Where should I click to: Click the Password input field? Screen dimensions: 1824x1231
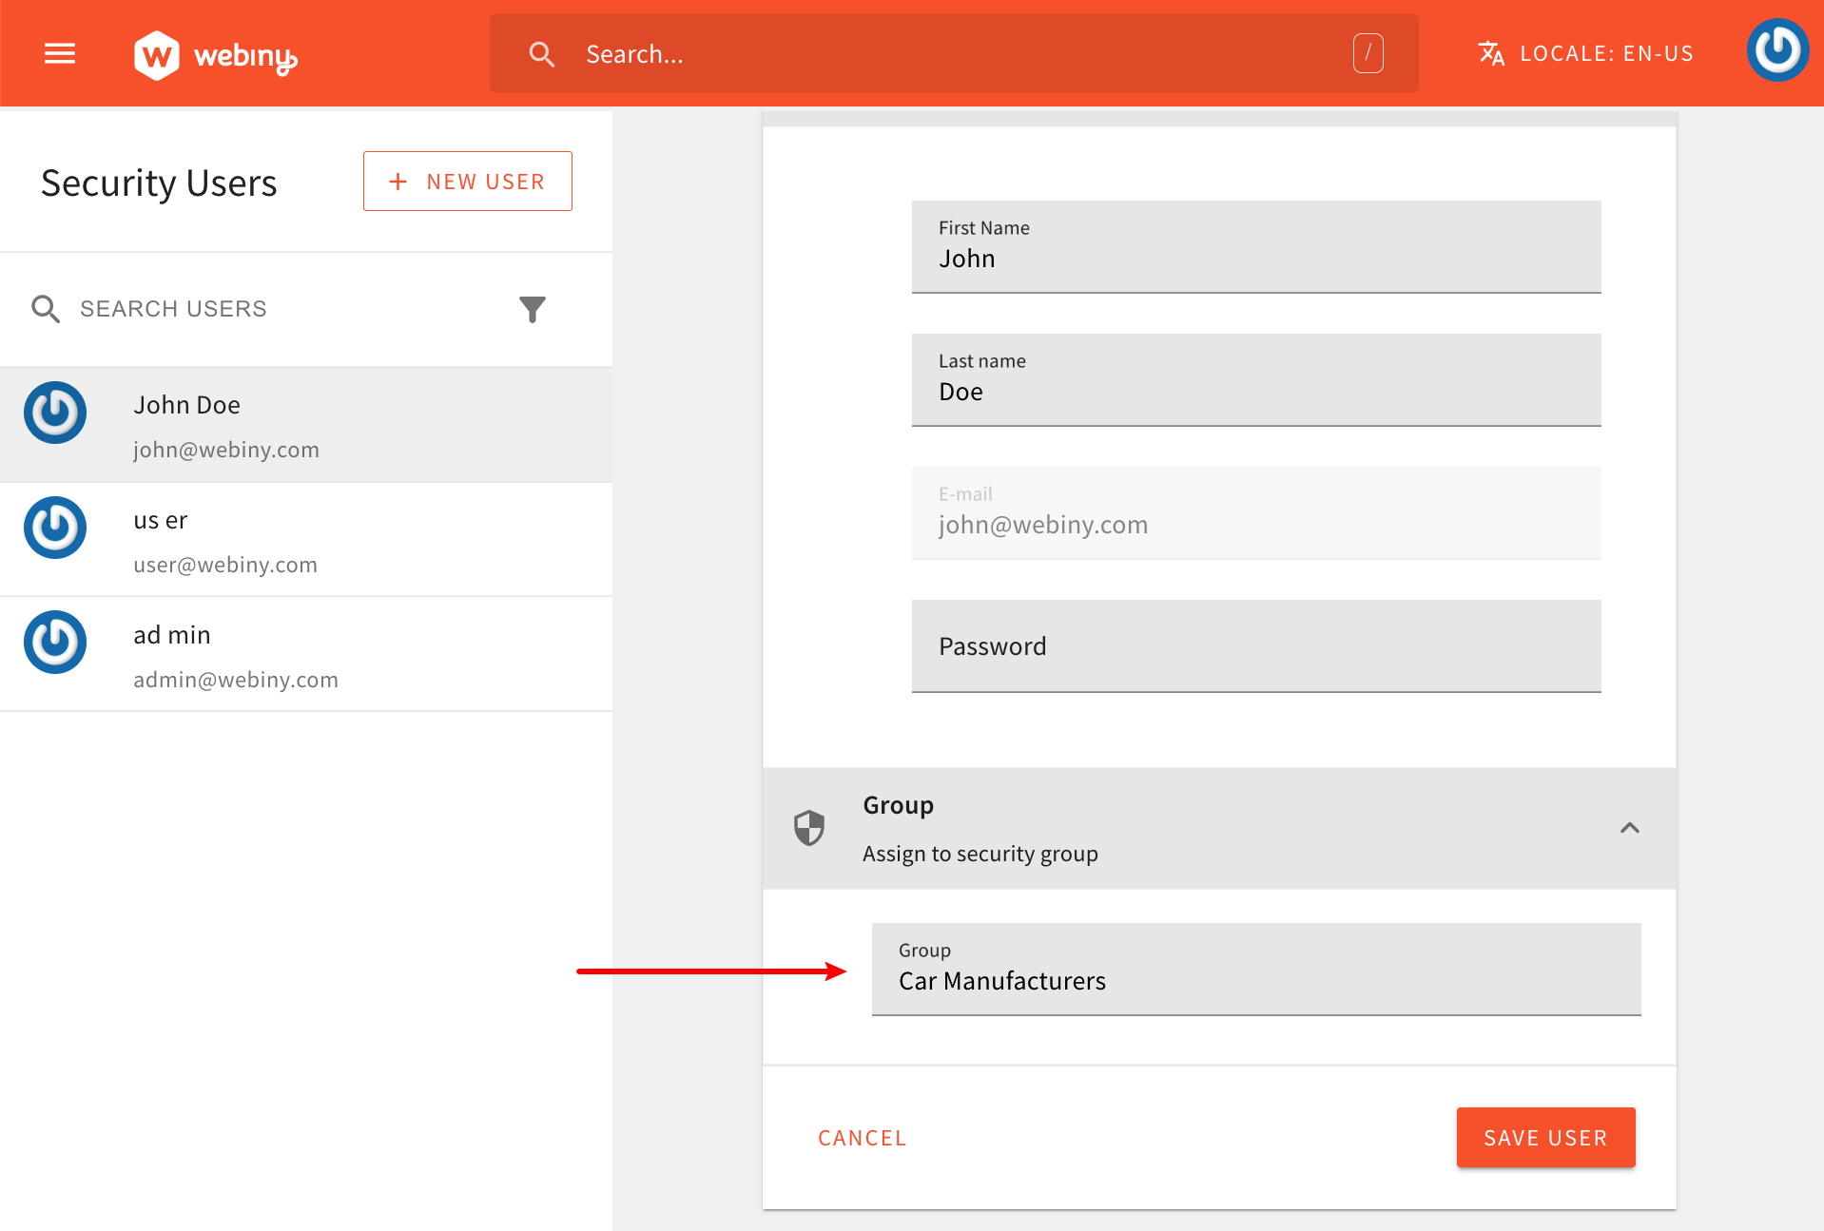click(1255, 646)
